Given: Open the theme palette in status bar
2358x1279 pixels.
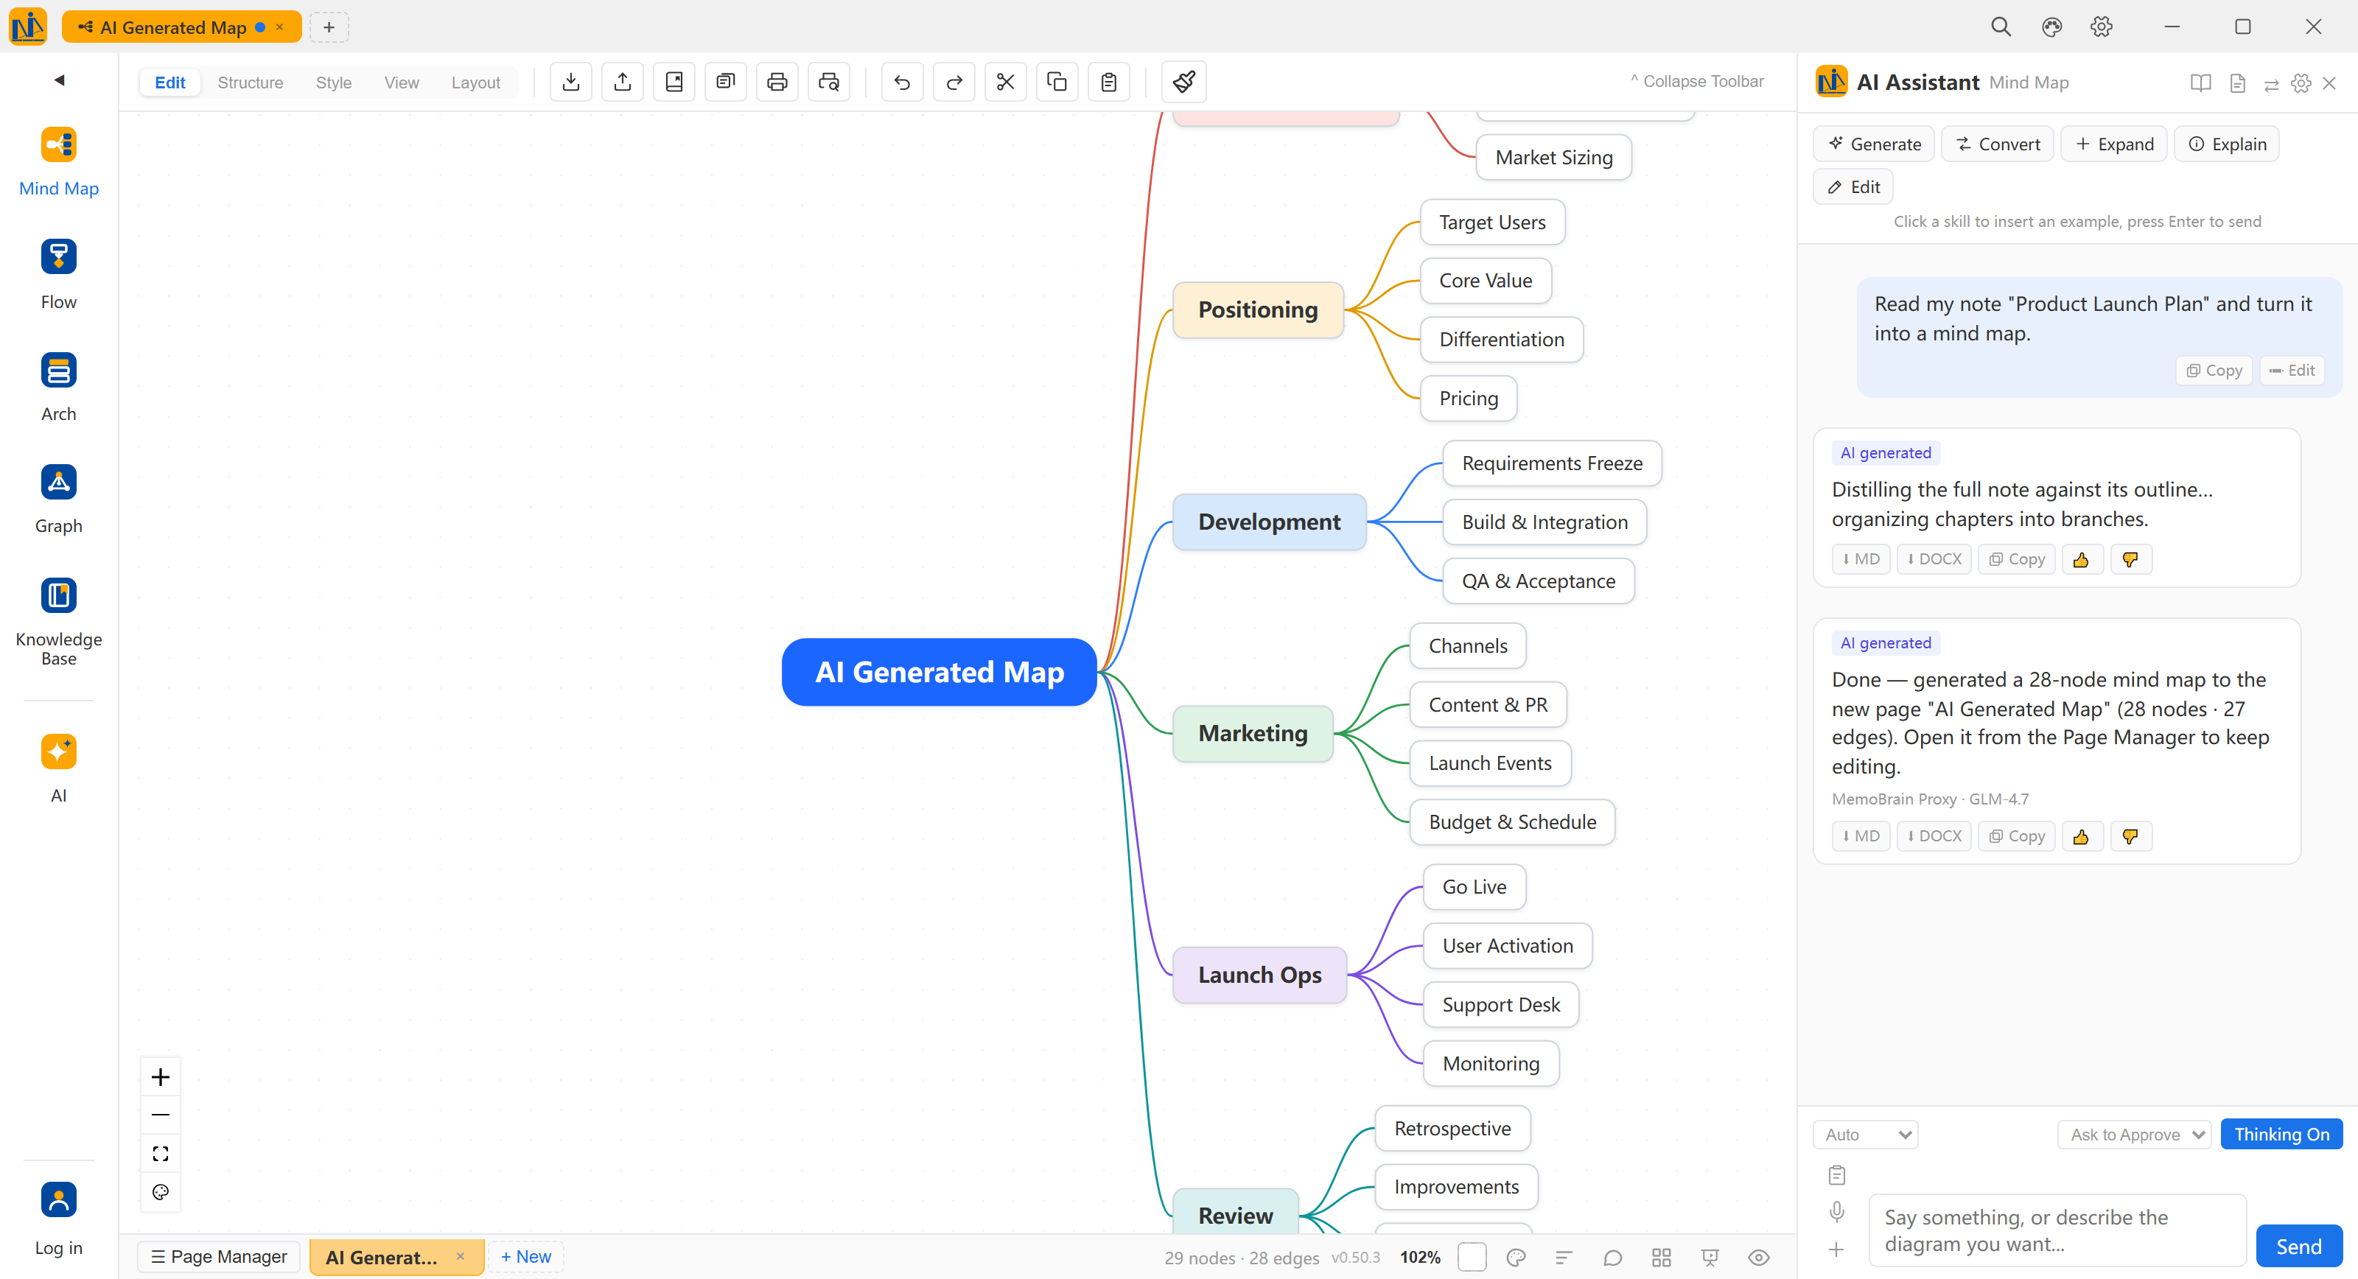Looking at the screenshot, I should click(1516, 1258).
